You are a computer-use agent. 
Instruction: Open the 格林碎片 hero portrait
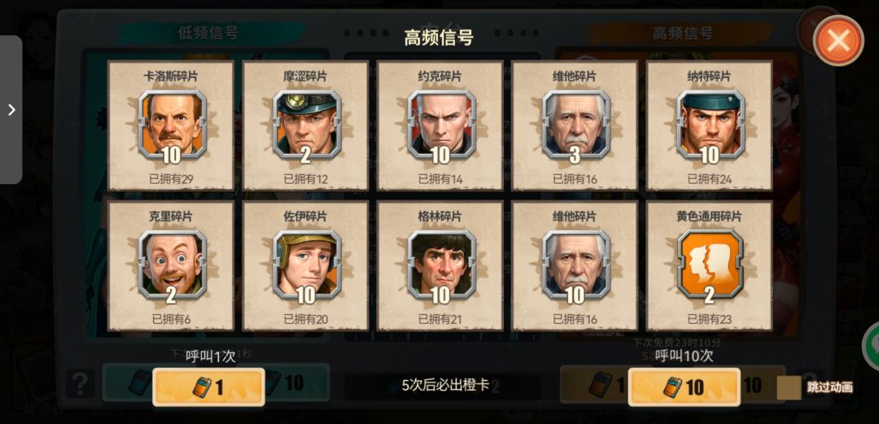440,264
